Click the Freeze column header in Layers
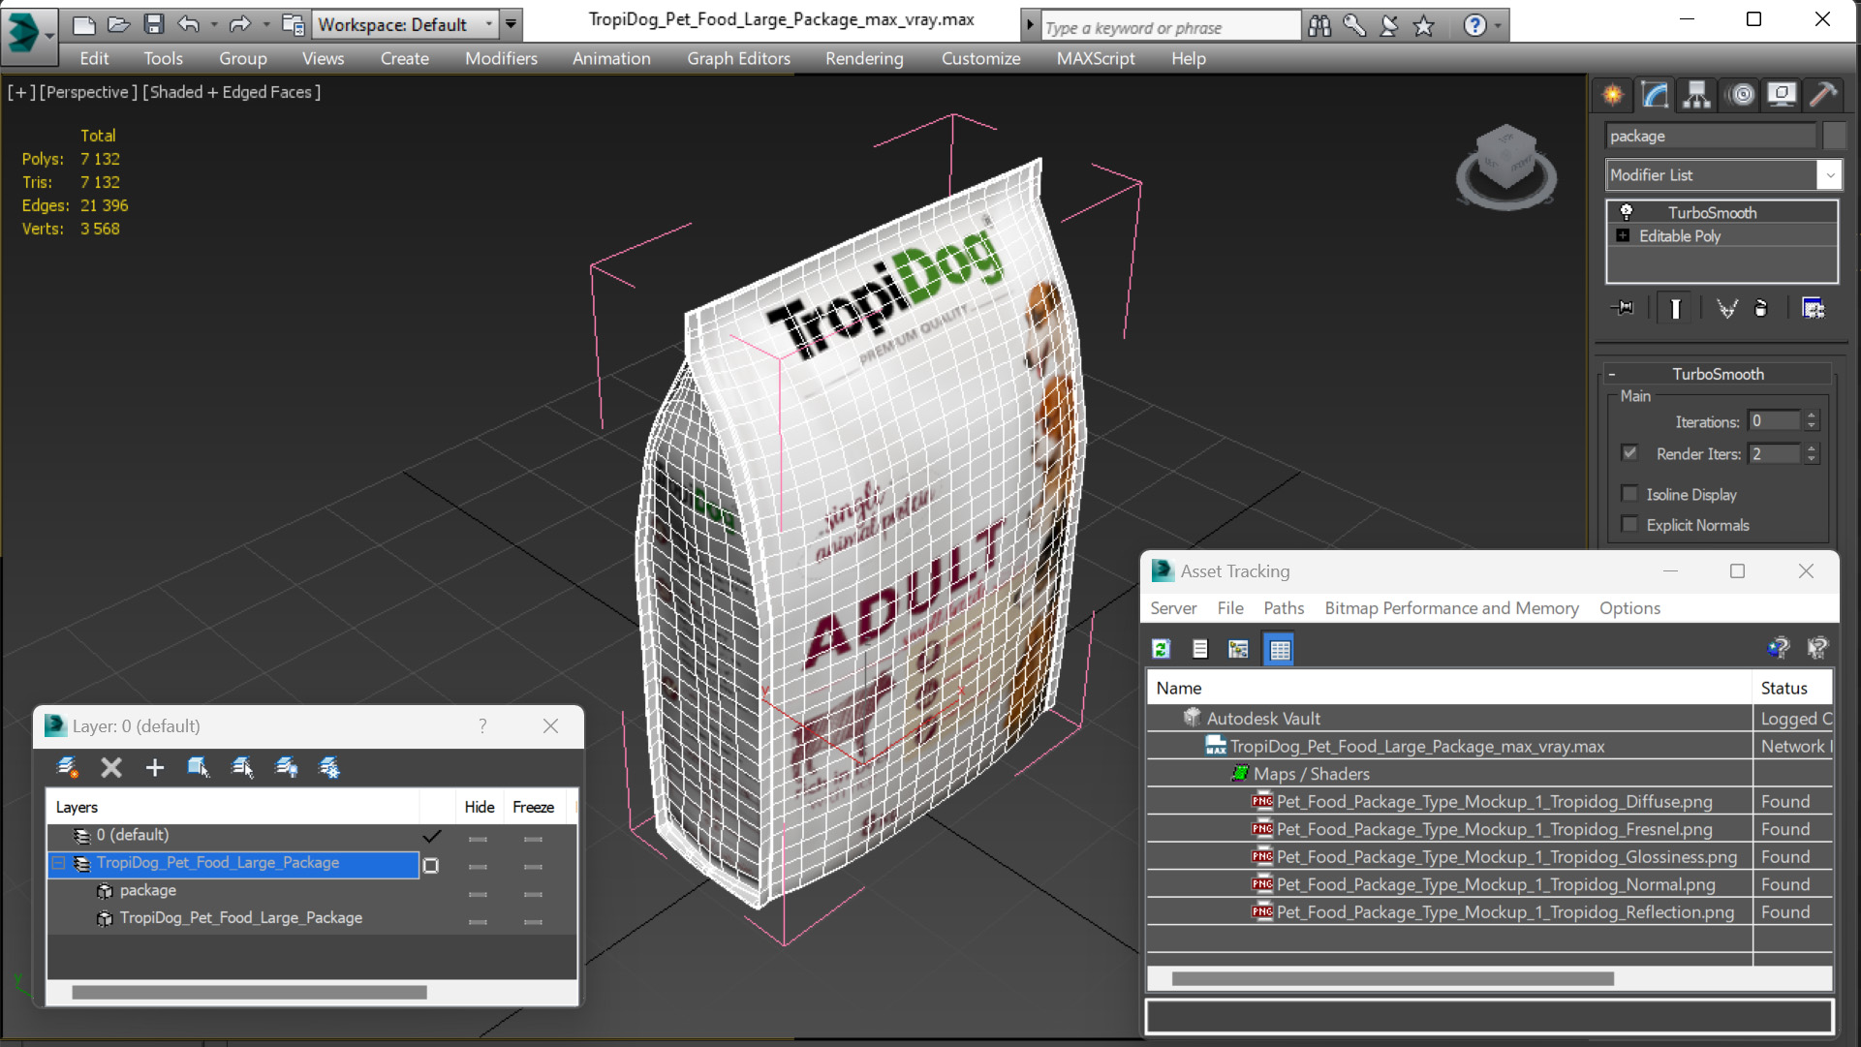 533,808
